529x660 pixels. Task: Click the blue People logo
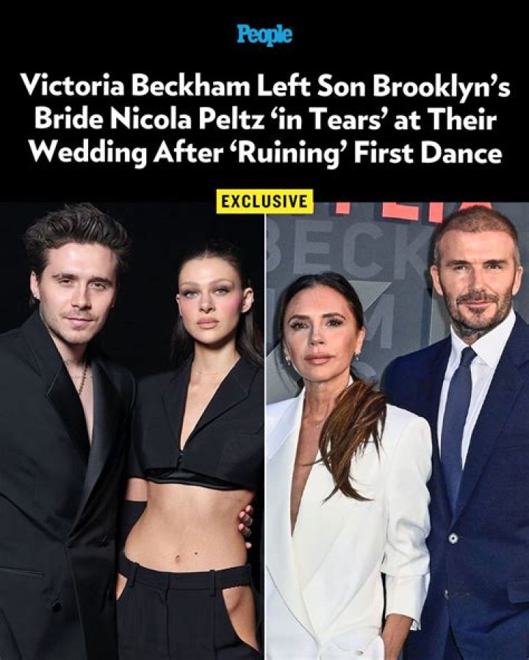(x=264, y=35)
